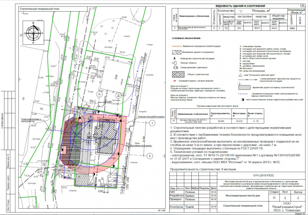Click the crane warning triangle legend symbol
The width and height of the screenshot is (308, 215).
240,75
